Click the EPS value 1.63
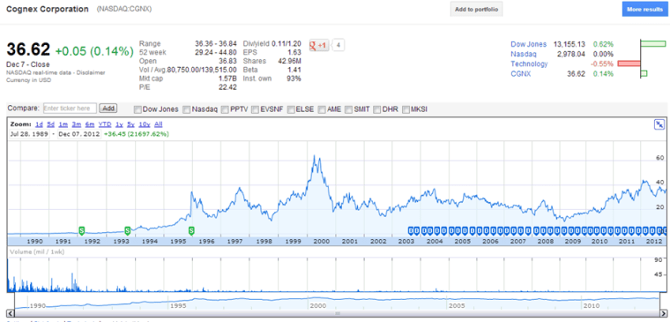The height and width of the screenshot is (322, 670). (x=294, y=52)
